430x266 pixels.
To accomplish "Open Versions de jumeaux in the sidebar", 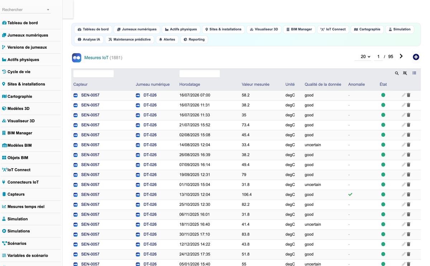I will (x=27, y=47).
